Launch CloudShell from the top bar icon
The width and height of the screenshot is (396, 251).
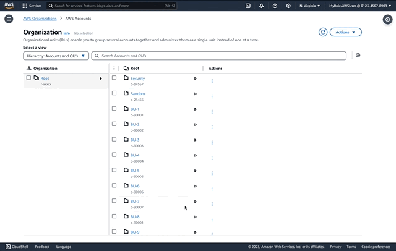[248, 6]
